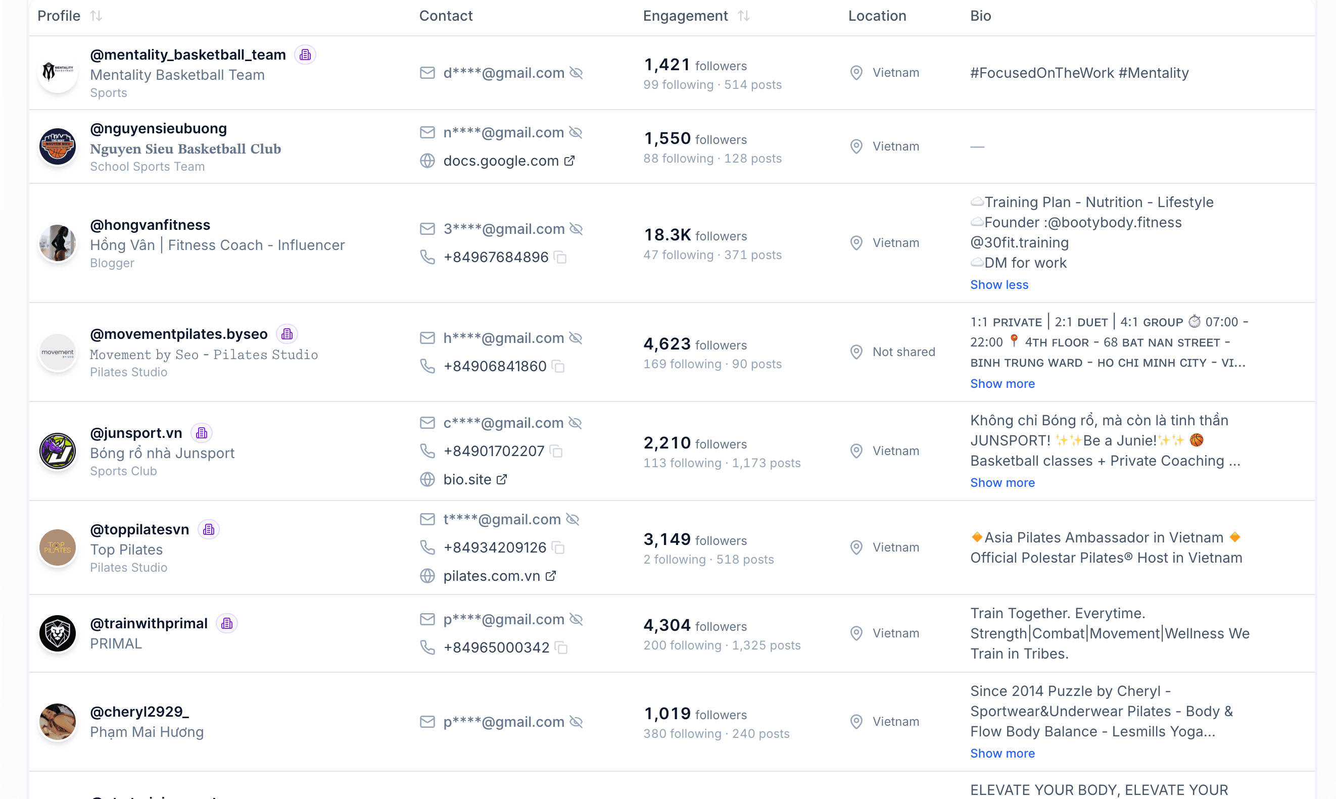This screenshot has height=799, width=1336.
Task: Click the globe icon next to pilates.com.vn
Action: tap(427, 576)
